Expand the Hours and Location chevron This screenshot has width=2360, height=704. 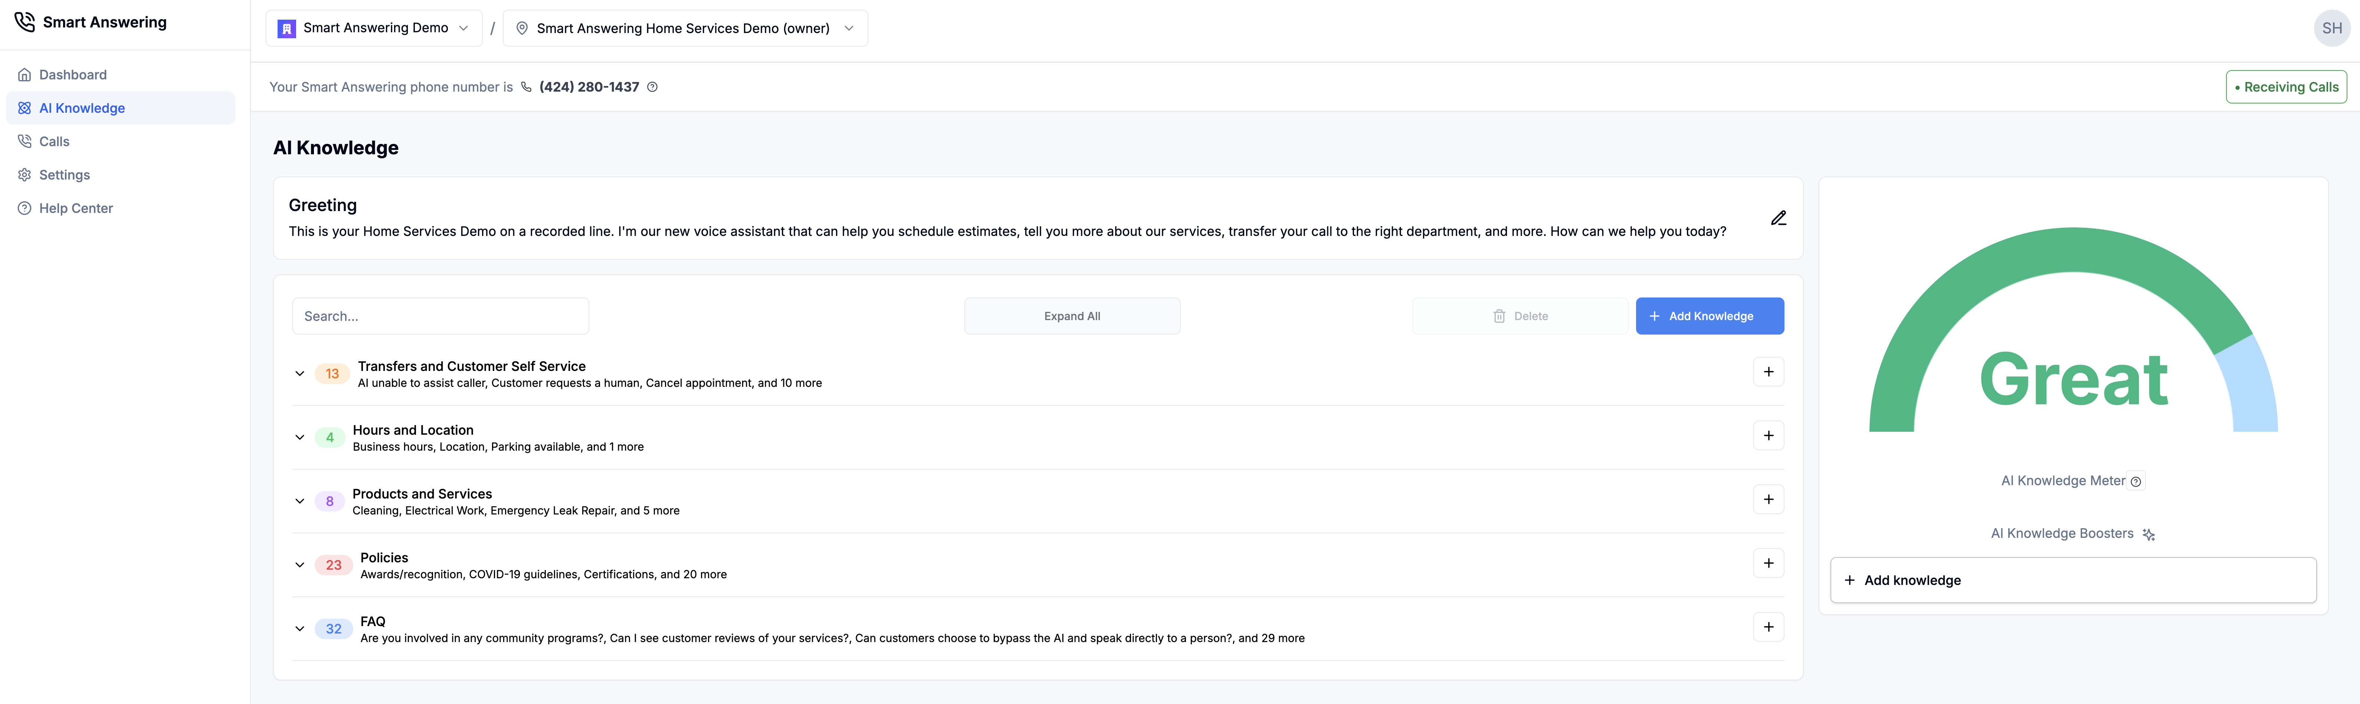(299, 438)
